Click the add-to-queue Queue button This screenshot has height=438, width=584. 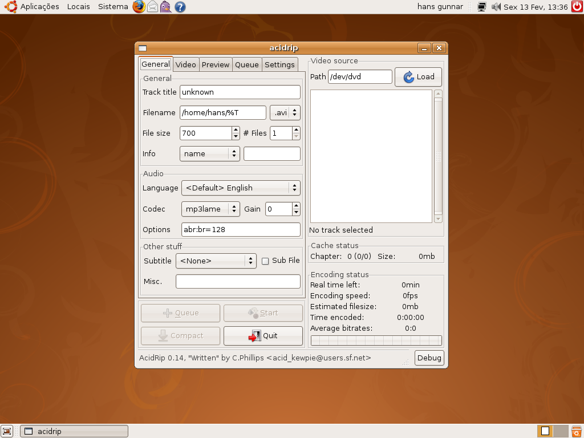(x=180, y=313)
